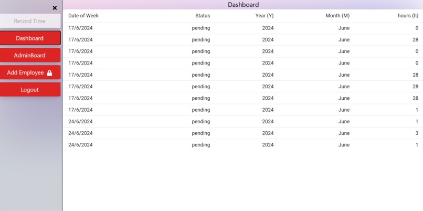Image resolution: width=423 pixels, height=211 pixels.
Task: Click the lock icon on Add Employee
Action: [49, 73]
